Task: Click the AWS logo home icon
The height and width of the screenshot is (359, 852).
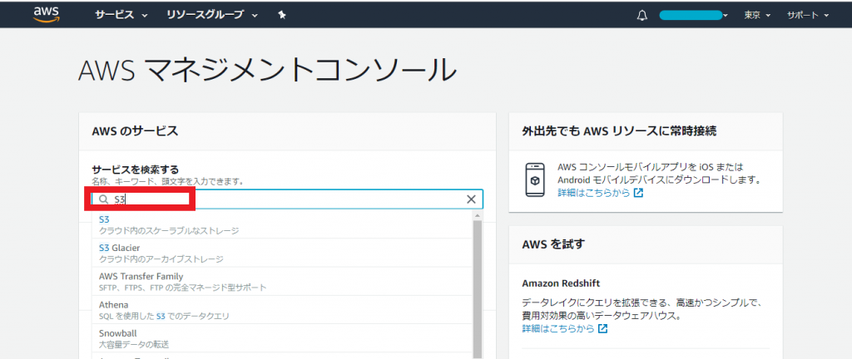Action: (x=46, y=14)
